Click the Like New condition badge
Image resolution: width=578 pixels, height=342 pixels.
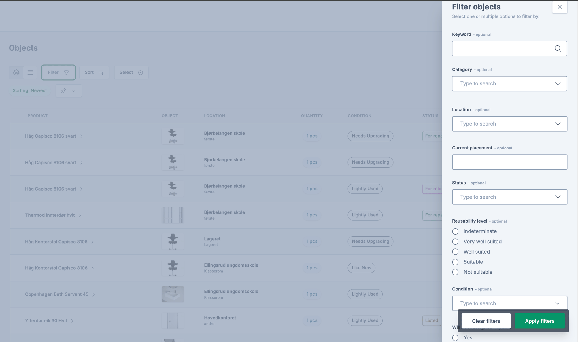(361, 268)
